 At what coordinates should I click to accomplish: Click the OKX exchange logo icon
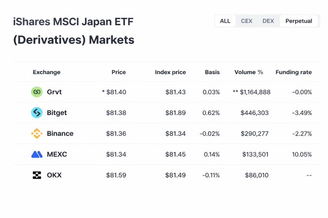click(37, 175)
